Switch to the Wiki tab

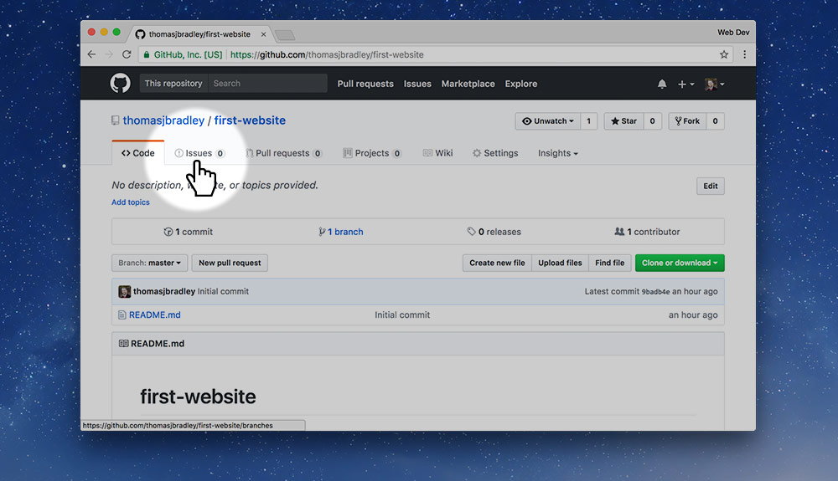click(437, 153)
